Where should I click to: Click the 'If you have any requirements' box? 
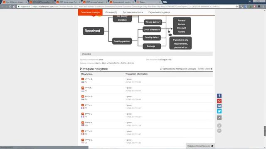click(x=180, y=43)
